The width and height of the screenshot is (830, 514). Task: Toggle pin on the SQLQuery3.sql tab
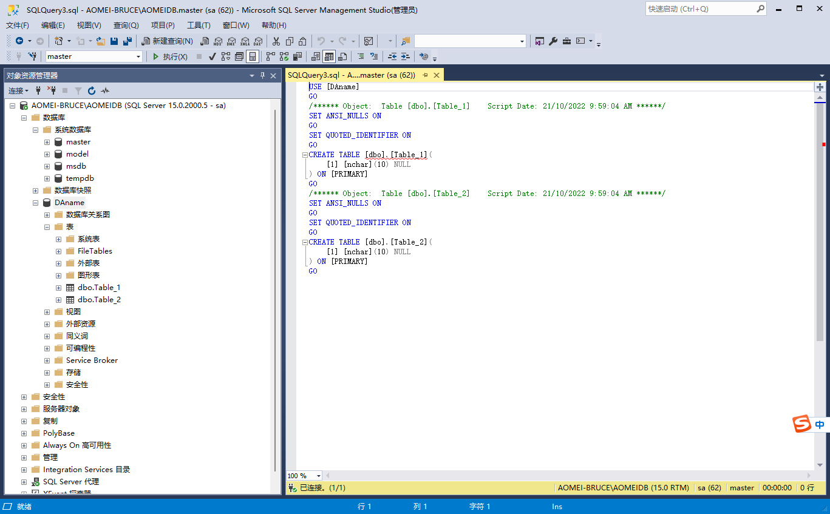pos(425,75)
